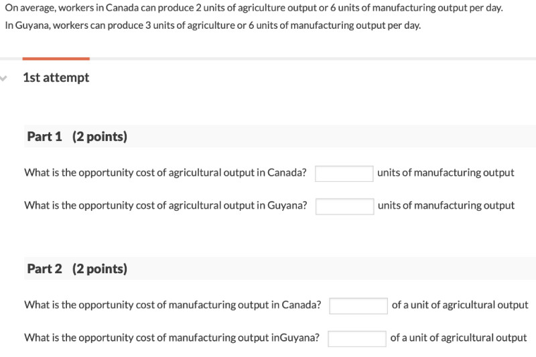Click the units label after the Guyana agricultural field
Screen dimensions: 536x357
pyautogui.click(x=446, y=205)
